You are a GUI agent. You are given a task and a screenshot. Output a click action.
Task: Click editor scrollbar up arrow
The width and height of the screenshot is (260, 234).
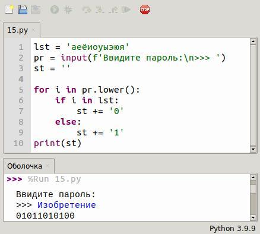(253, 42)
